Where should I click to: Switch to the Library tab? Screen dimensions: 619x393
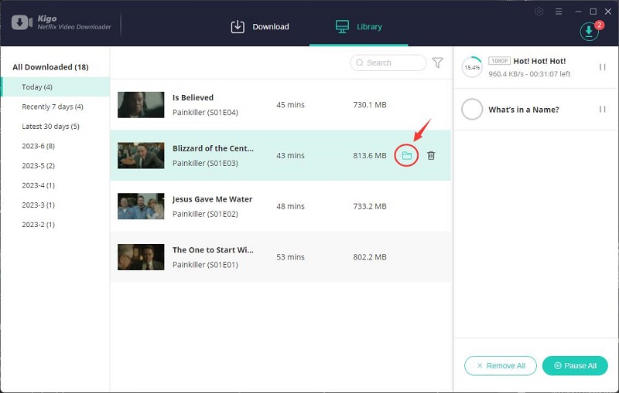click(x=359, y=27)
